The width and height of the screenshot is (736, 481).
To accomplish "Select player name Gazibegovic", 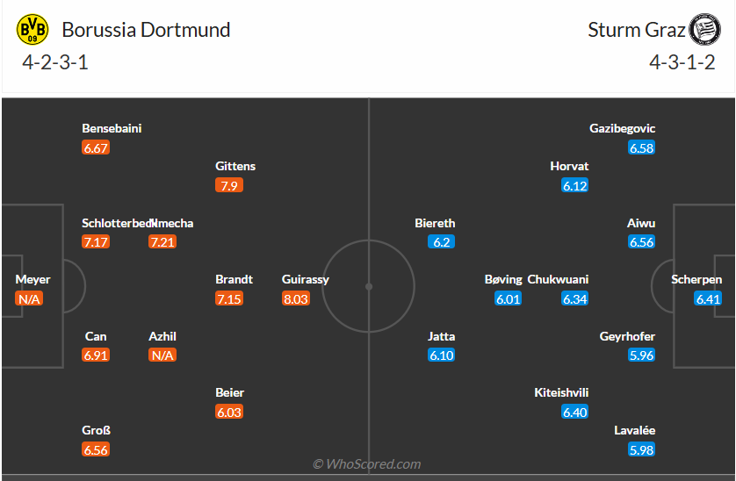I will (x=622, y=128).
